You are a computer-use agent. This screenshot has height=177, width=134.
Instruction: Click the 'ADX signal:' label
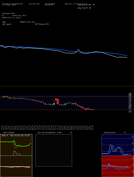7,24
